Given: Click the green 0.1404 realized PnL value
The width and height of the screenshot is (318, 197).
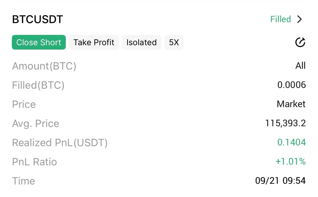Looking at the screenshot, I should point(291,143).
